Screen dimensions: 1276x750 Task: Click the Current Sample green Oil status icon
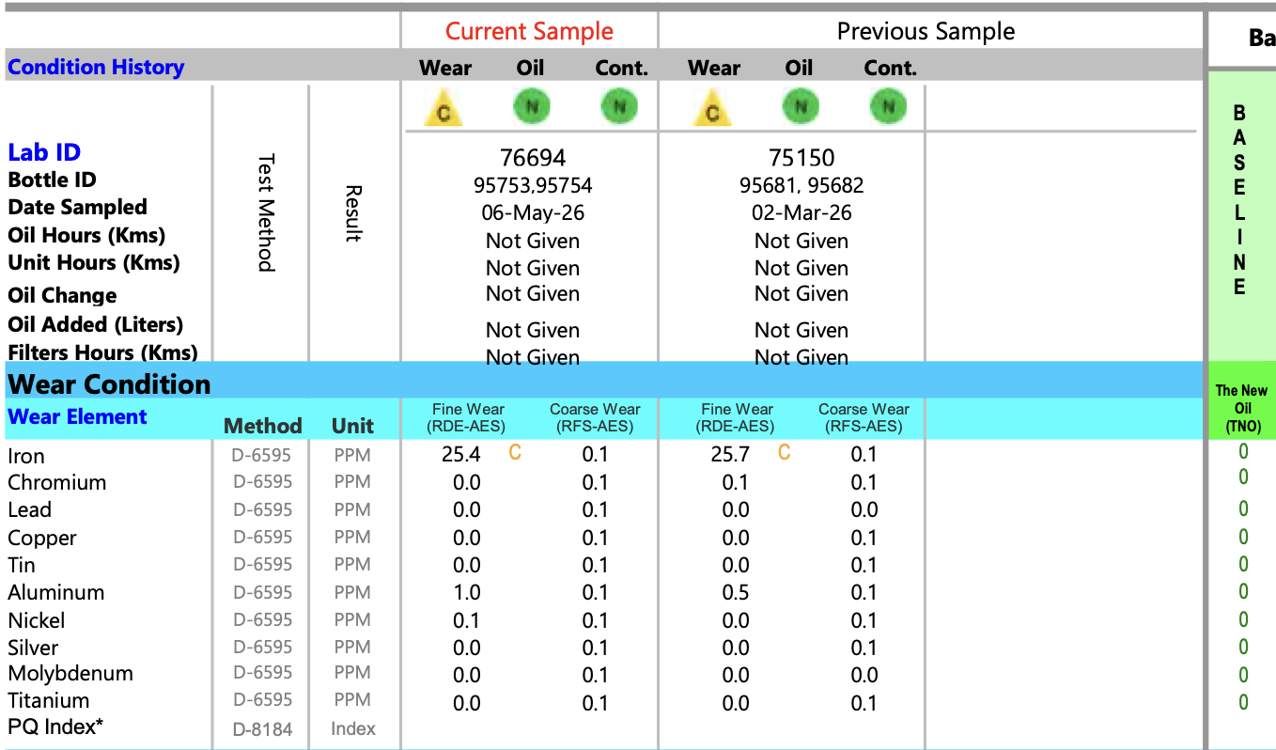click(531, 107)
